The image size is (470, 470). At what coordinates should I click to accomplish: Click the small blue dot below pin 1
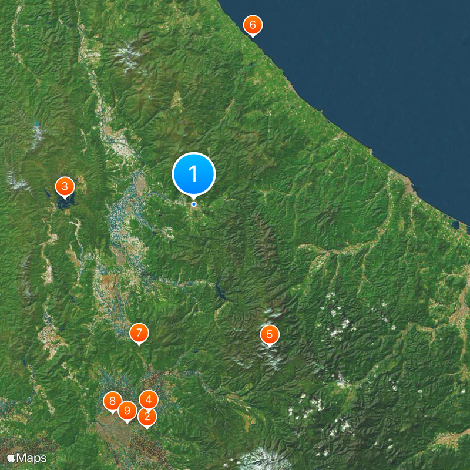pos(194,204)
